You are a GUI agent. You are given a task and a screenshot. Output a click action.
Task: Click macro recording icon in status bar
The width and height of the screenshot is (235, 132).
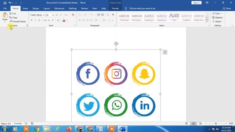[32, 124]
